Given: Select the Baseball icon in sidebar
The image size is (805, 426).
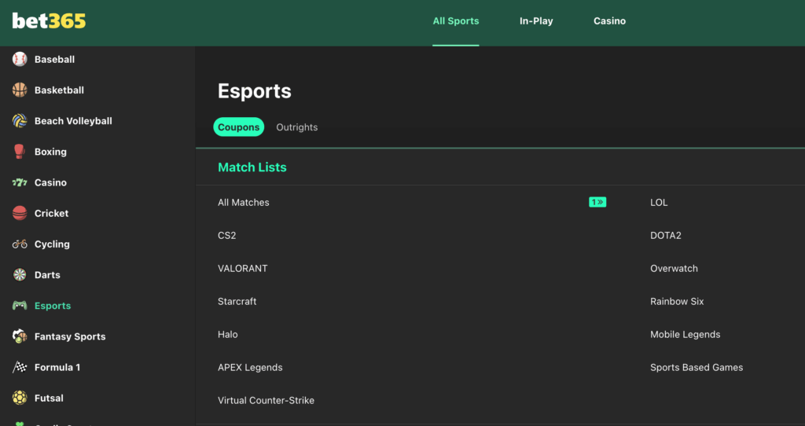Looking at the screenshot, I should click(x=20, y=59).
